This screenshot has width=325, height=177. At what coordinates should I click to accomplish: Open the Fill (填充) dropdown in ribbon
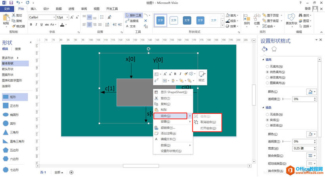coord(232,15)
